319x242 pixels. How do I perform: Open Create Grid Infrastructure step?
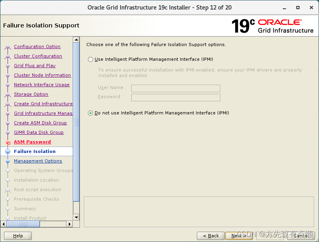43,104
